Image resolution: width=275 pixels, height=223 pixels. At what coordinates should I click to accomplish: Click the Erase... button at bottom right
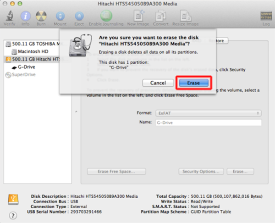click(x=240, y=171)
